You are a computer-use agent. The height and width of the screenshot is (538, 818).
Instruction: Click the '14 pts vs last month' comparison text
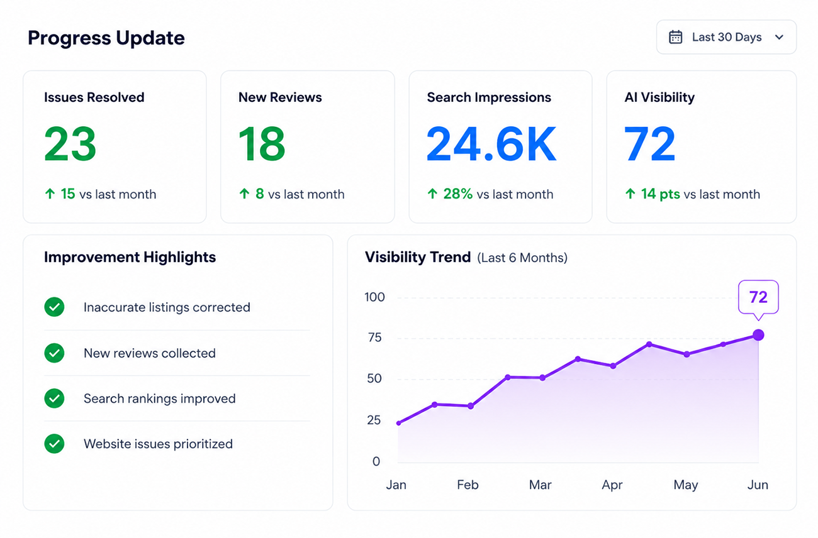click(700, 194)
